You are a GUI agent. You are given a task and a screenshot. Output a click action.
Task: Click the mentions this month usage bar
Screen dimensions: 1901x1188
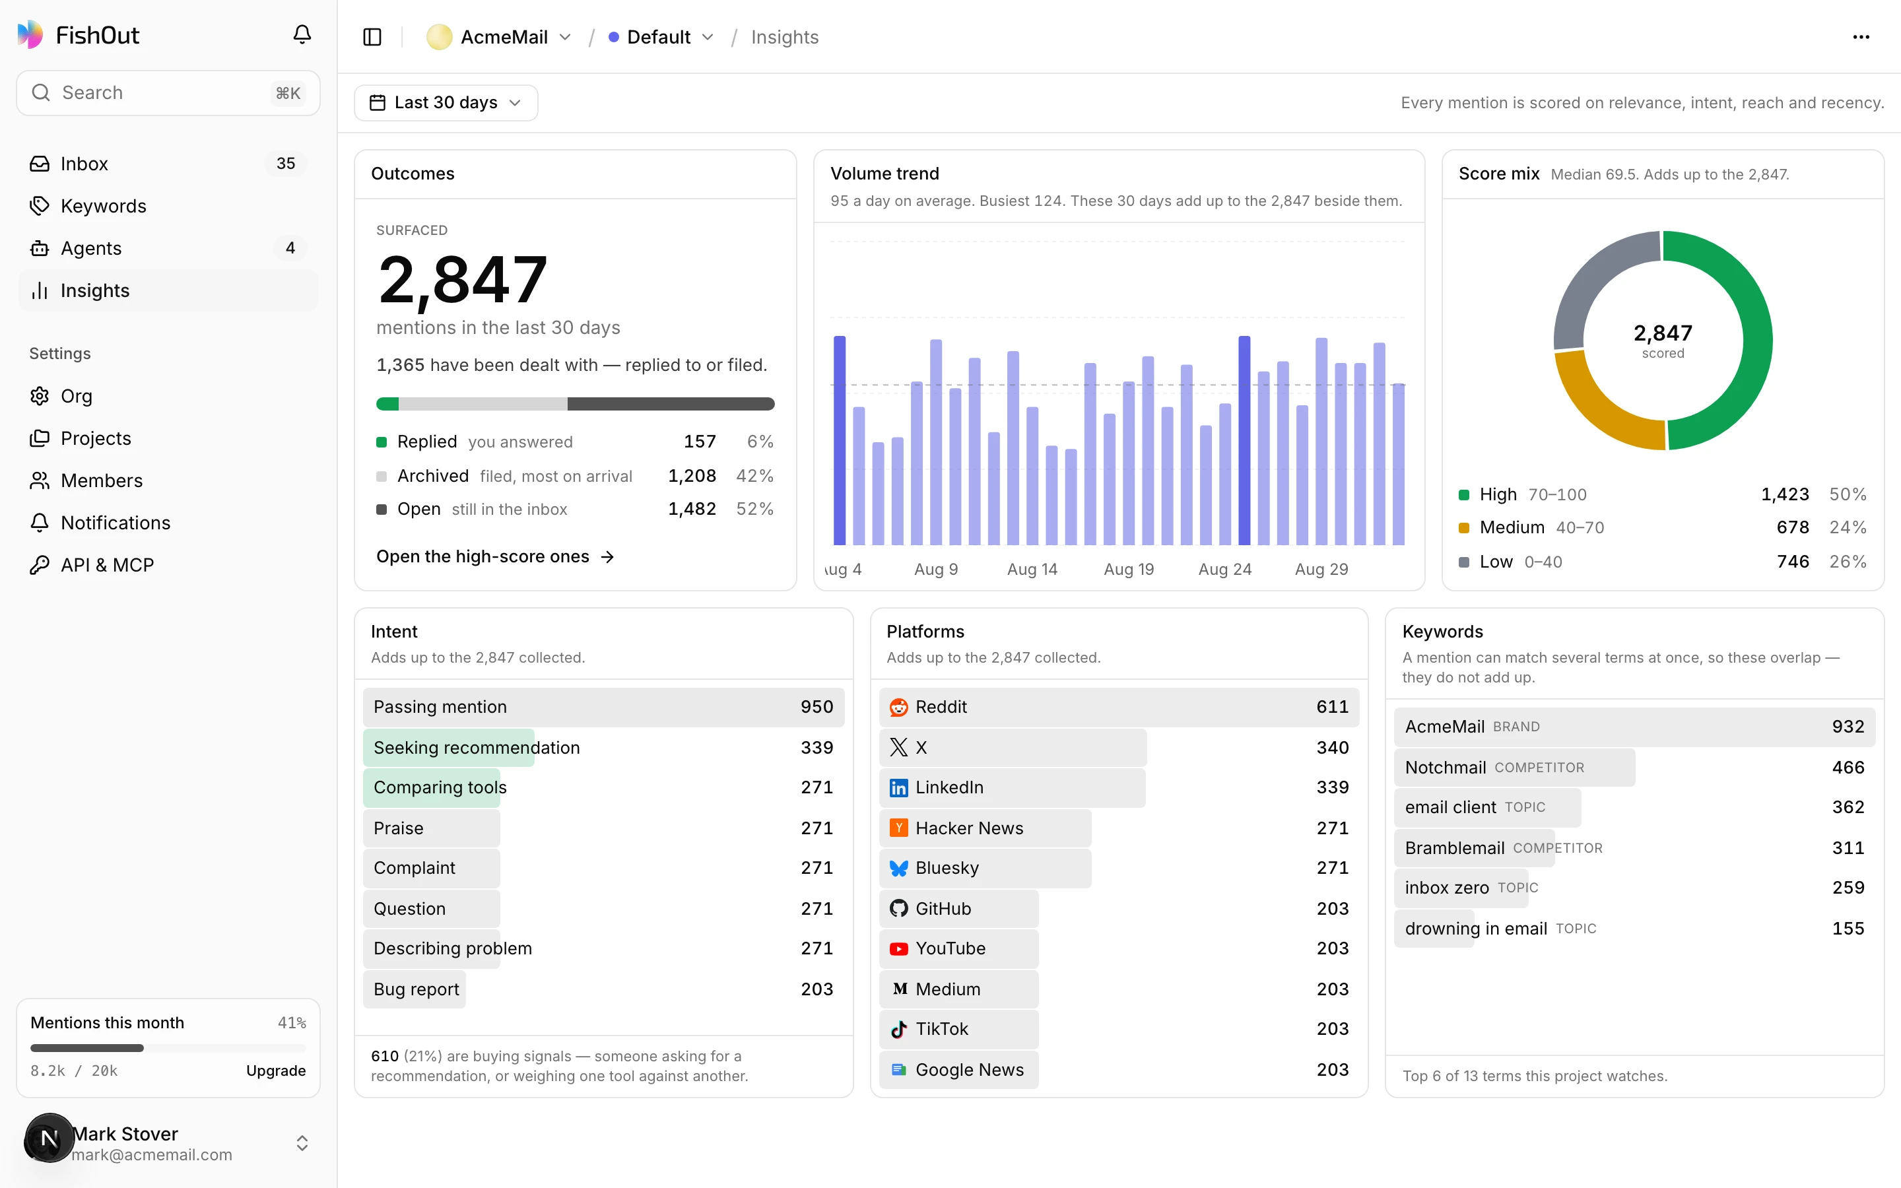167,1047
